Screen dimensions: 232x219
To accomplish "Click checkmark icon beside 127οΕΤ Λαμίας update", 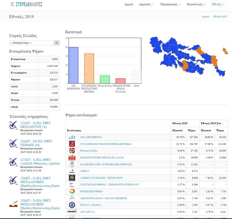I will tap(13, 162).
